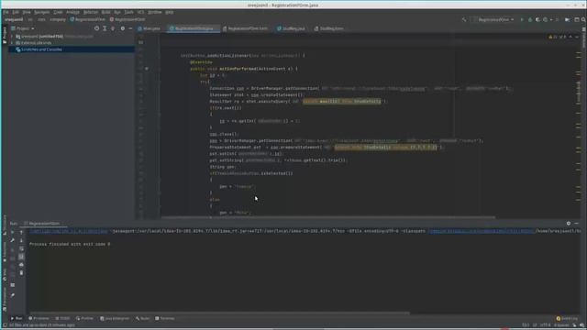
Task: Click locate-in-project target icon
Action: point(96,28)
